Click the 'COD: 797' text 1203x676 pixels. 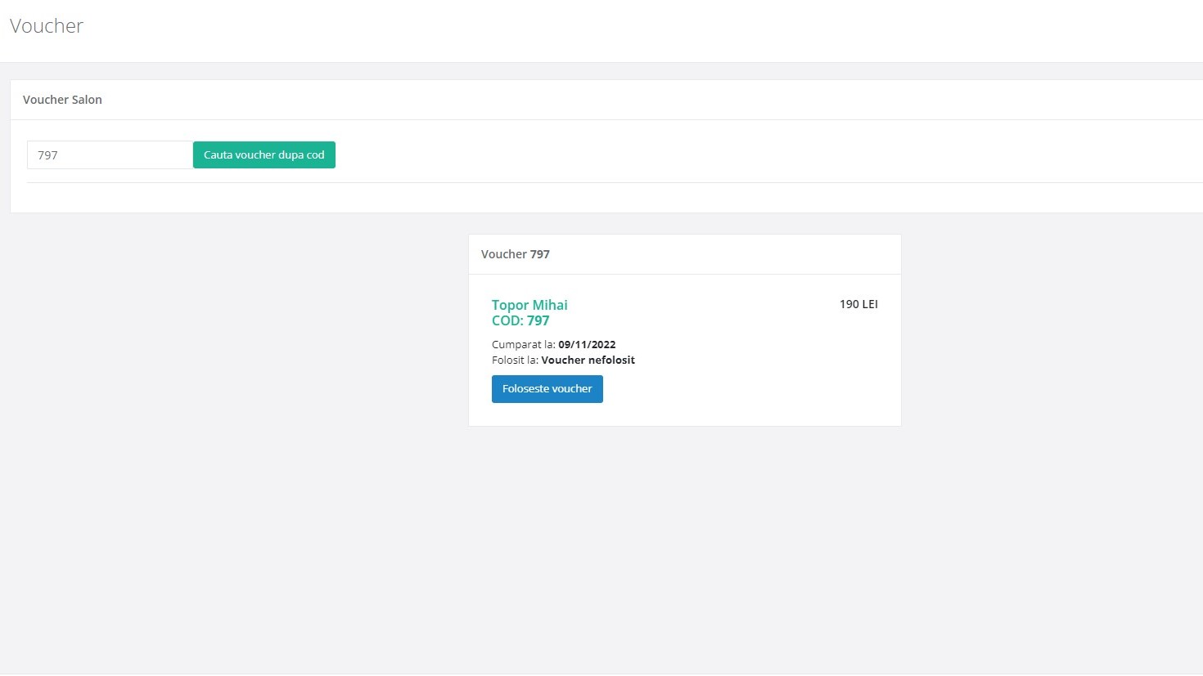520,320
